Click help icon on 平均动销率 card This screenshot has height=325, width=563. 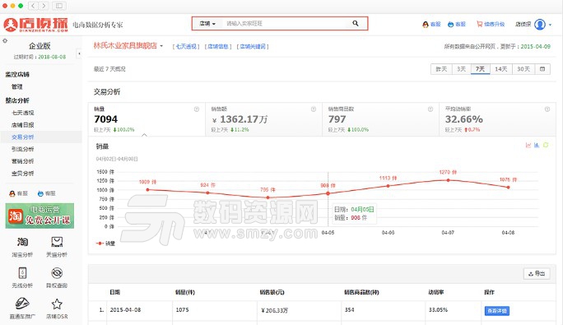pyautogui.click(x=547, y=109)
